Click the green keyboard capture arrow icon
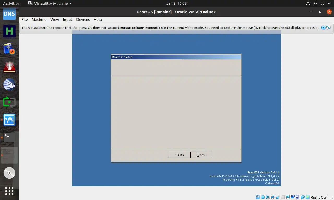This screenshot has height=200, width=334. pyautogui.click(x=308, y=197)
